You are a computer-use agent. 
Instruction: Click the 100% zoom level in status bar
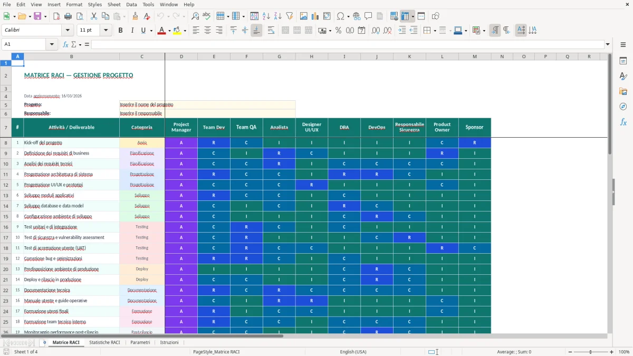(x=624, y=352)
